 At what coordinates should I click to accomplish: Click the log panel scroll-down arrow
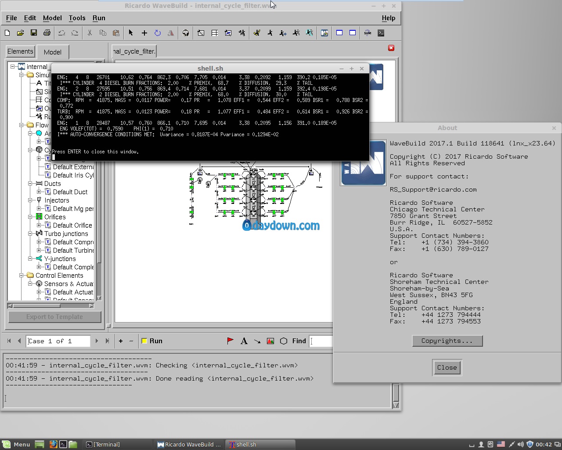pyautogui.click(x=396, y=405)
